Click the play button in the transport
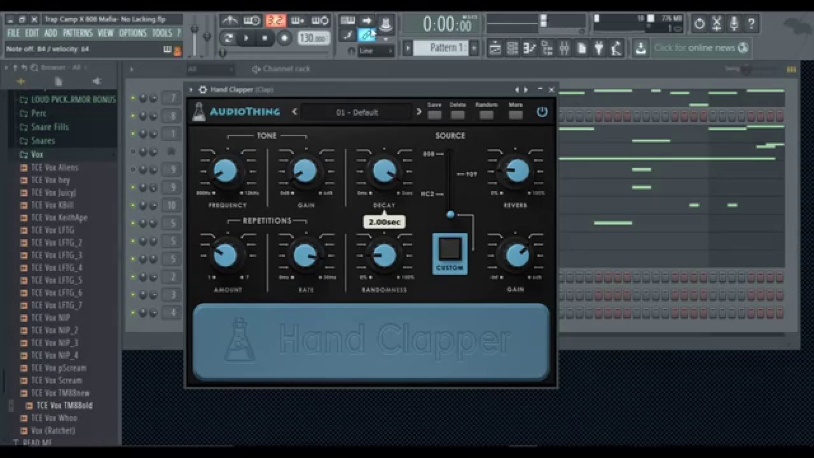This screenshot has width=814, height=458. tap(246, 38)
